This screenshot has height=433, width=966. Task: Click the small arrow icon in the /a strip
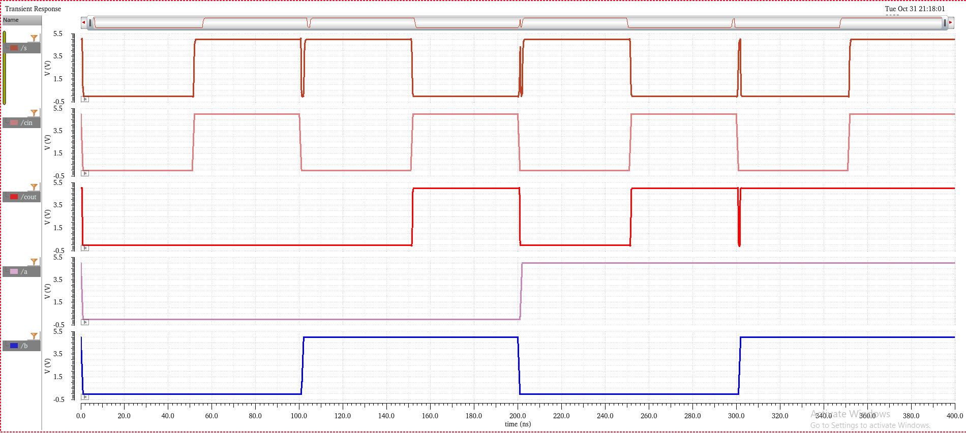85,322
